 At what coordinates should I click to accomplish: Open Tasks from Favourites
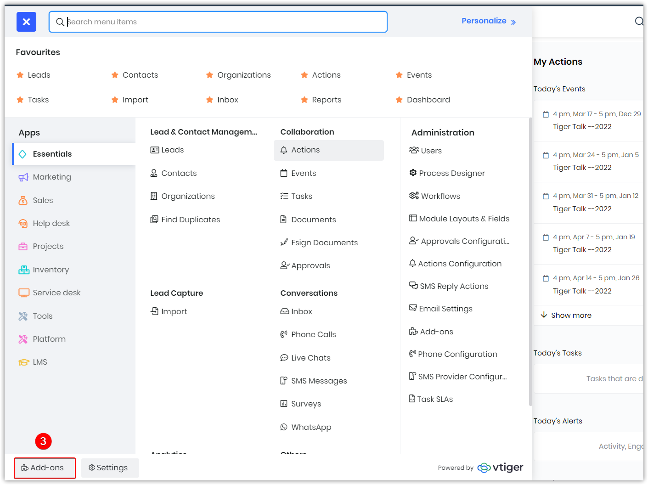tap(38, 100)
